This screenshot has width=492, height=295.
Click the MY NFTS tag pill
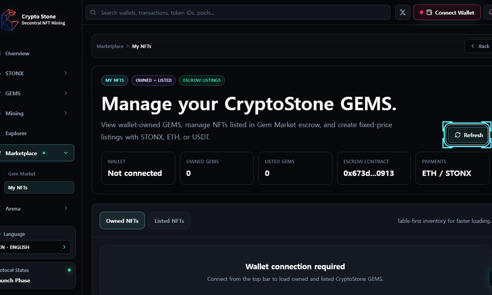pyautogui.click(x=115, y=80)
